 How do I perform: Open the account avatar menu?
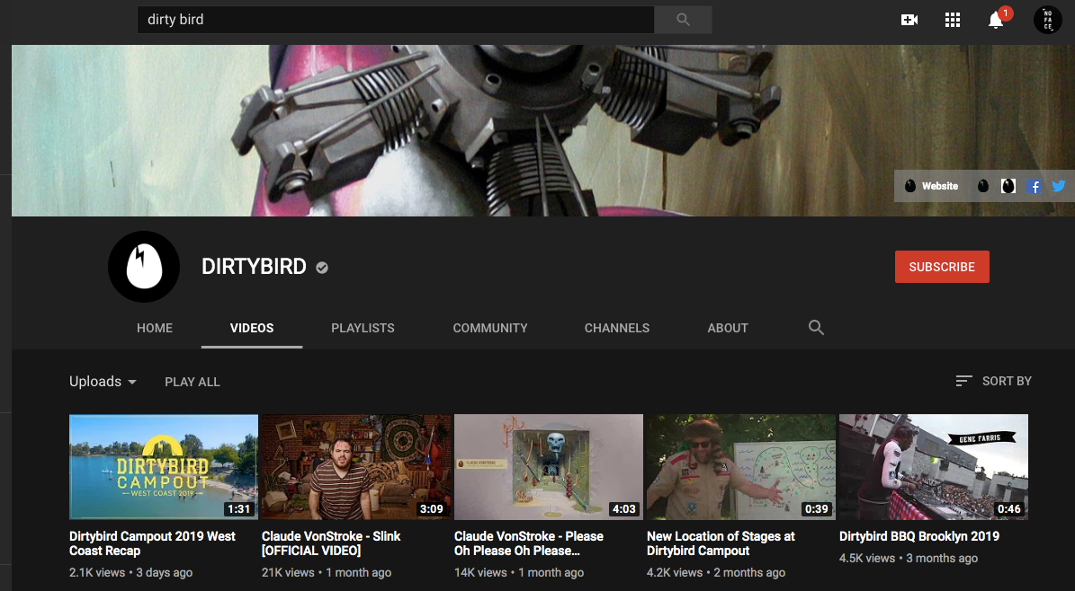1048,20
